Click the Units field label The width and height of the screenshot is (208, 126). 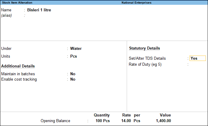6,56
